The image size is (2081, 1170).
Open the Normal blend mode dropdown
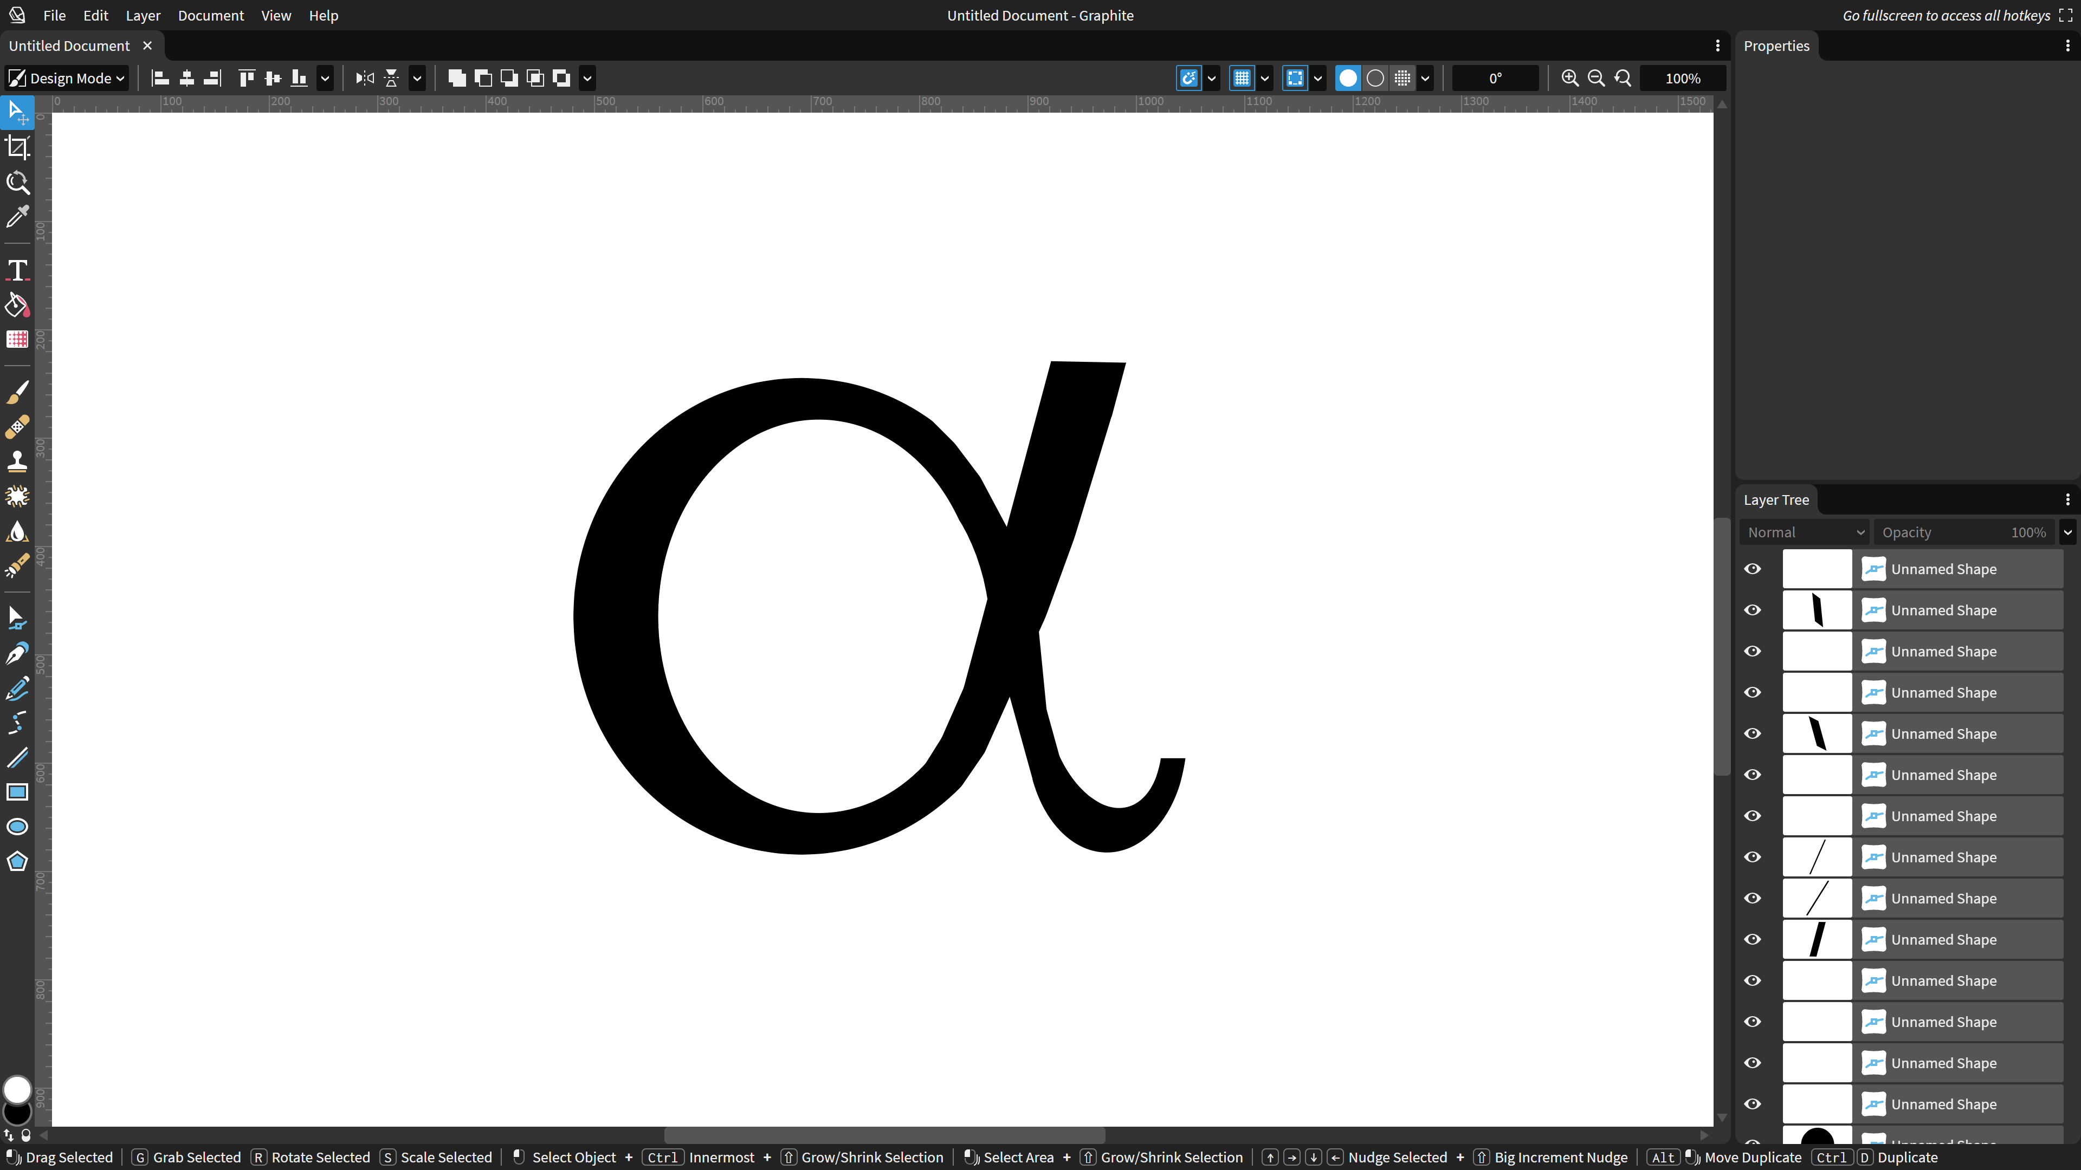click(x=1805, y=532)
